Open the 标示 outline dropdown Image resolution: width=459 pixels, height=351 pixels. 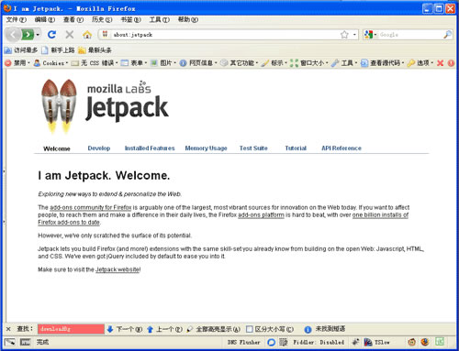(274, 63)
